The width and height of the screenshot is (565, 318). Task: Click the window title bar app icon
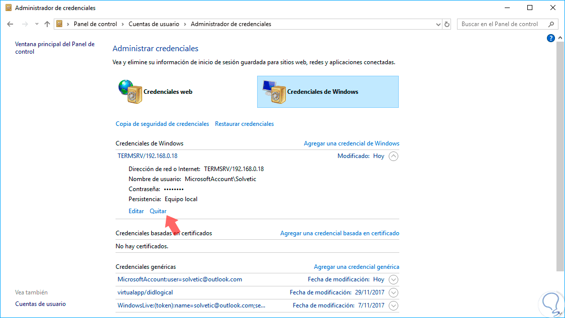pos(9,8)
